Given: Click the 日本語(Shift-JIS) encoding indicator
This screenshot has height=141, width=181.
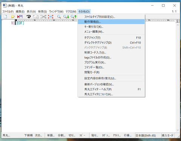Looking at the screenshot, I should pos(148,135).
